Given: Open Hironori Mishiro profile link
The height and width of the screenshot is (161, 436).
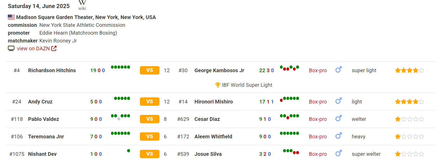Looking at the screenshot, I should [x=213, y=102].
